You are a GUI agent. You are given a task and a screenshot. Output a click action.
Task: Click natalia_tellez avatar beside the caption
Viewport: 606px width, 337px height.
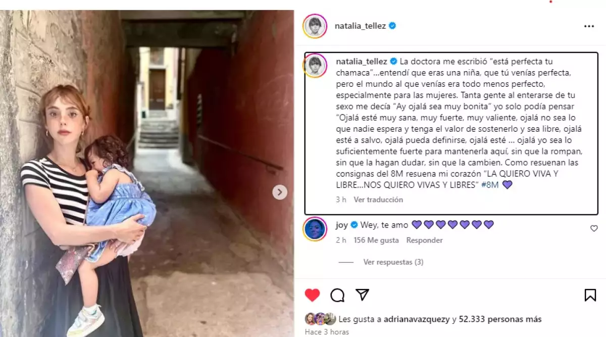coord(316,65)
